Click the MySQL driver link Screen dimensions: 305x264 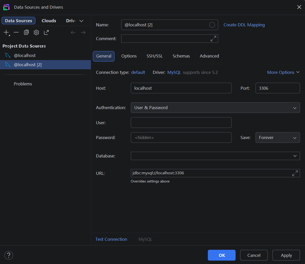(174, 73)
